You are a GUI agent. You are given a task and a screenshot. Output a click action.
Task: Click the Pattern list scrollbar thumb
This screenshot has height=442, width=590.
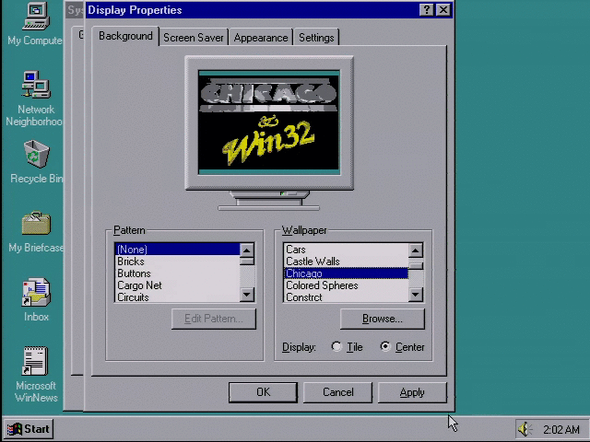247,262
